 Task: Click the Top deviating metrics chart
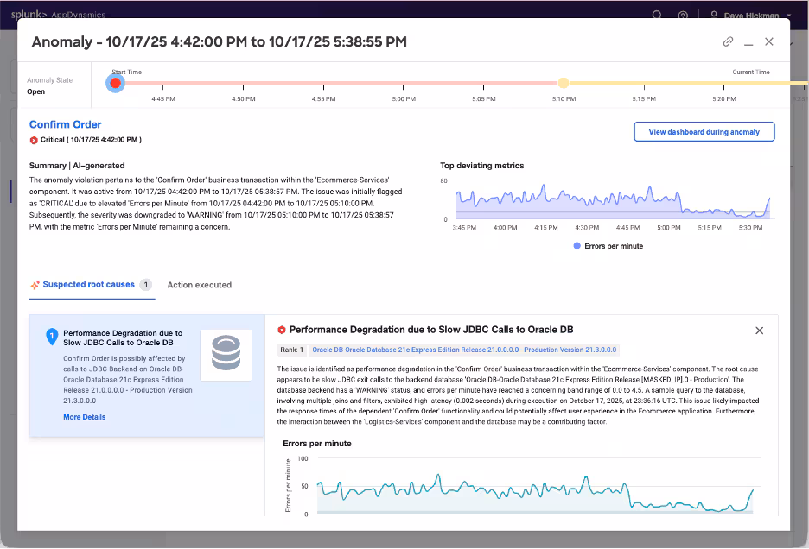pyautogui.click(x=612, y=200)
